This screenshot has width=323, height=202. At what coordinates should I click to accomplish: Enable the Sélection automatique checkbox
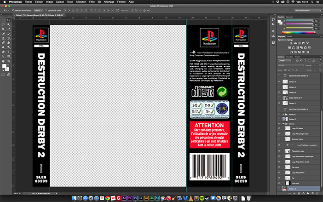coord(13,10)
